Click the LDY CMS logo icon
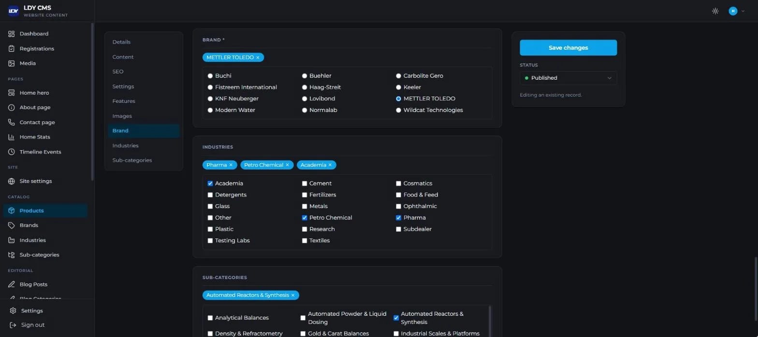 [x=14, y=11]
